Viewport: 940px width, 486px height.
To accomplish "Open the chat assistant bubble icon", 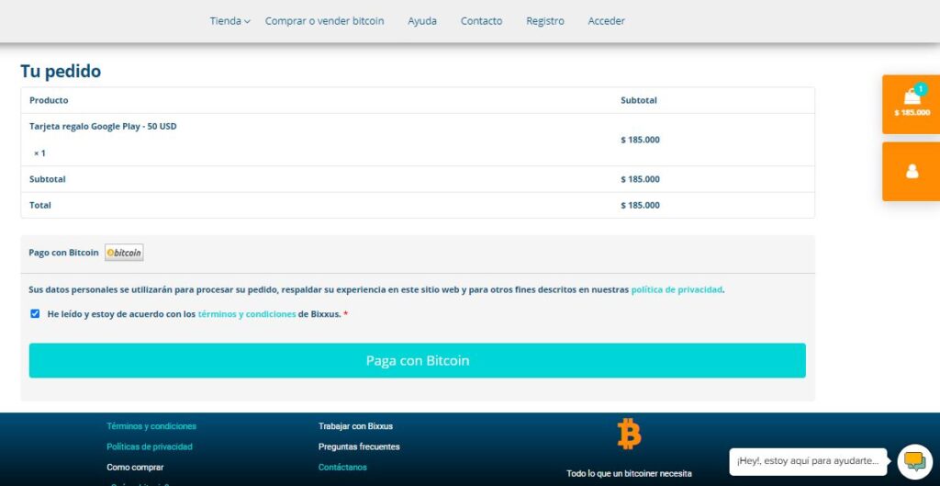I will [x=915, y=461].
